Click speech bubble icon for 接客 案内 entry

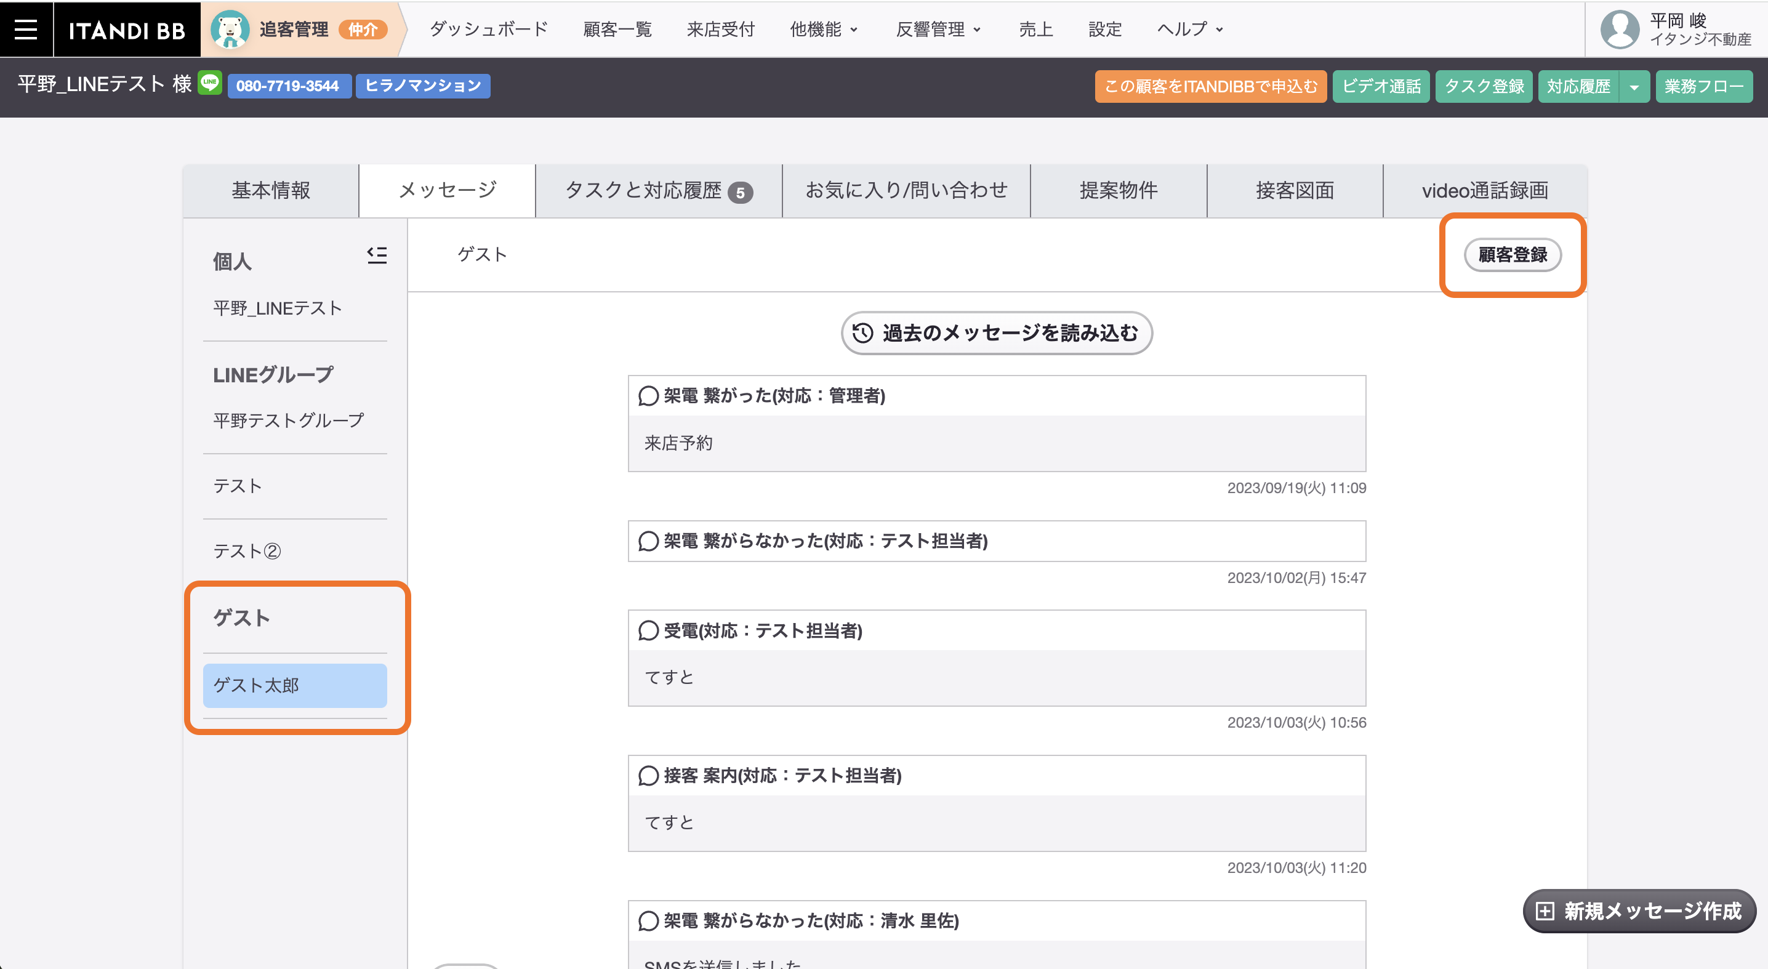[648, 776]
